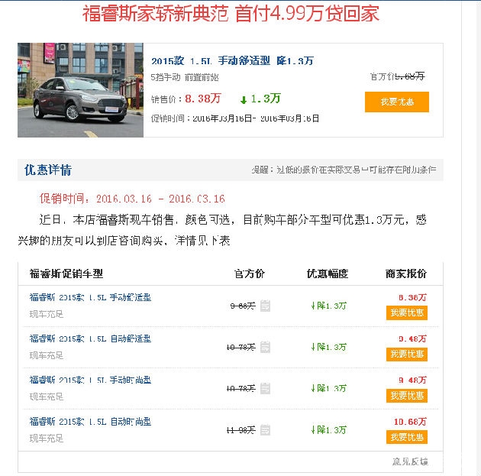Open 福睿斯 2015款 1.5L 自动时尚型 link
This screenshot has width=481, height=476.
[90, 422]
